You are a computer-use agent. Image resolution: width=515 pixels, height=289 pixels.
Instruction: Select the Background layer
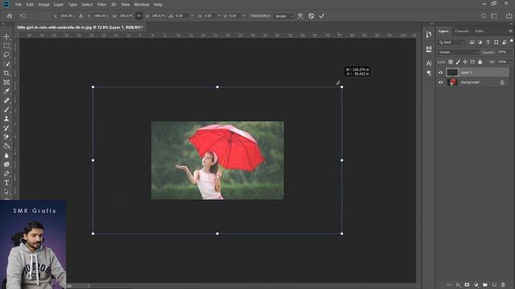click(x=473, y=82)
